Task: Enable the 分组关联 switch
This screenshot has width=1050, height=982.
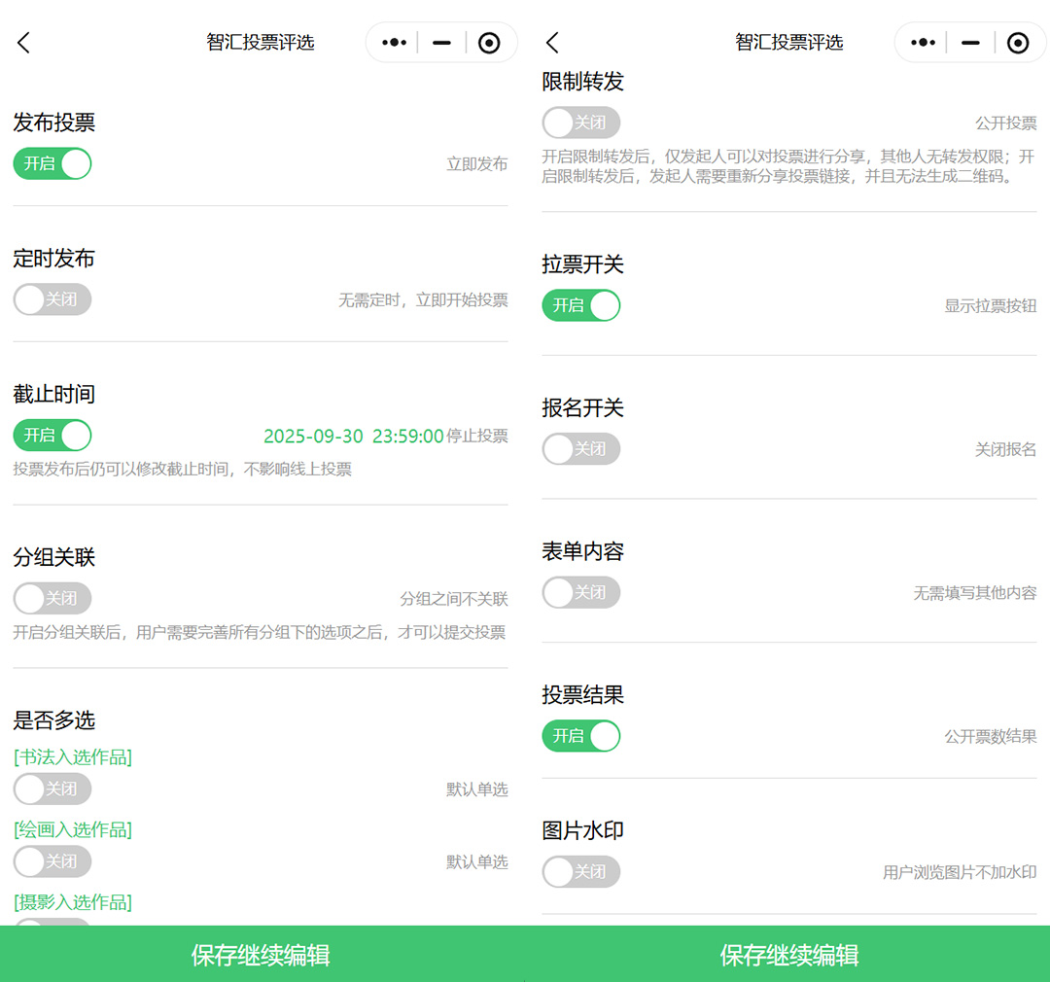Action: click(x=52, y=598)
